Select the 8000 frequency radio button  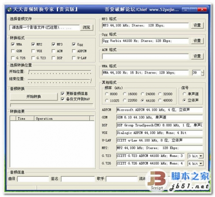[x=107, y=94]
